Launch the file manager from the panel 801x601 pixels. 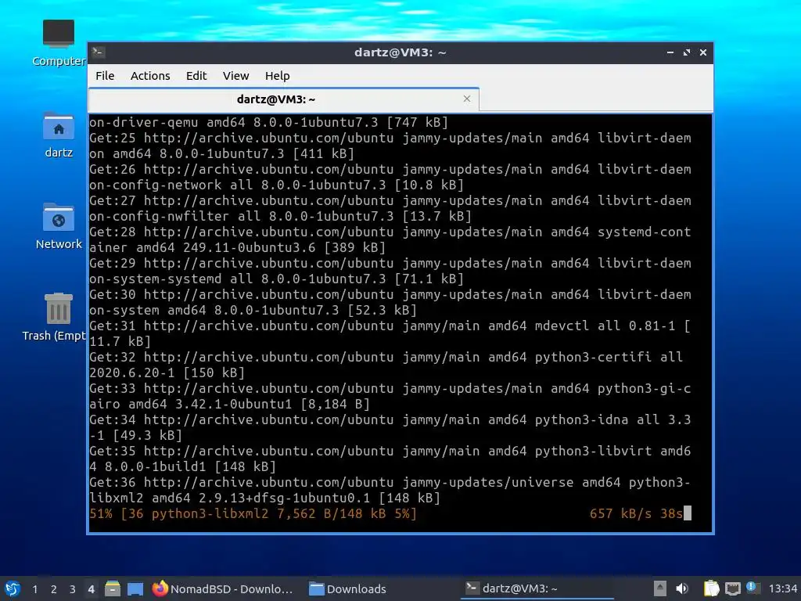click(113, 588)
